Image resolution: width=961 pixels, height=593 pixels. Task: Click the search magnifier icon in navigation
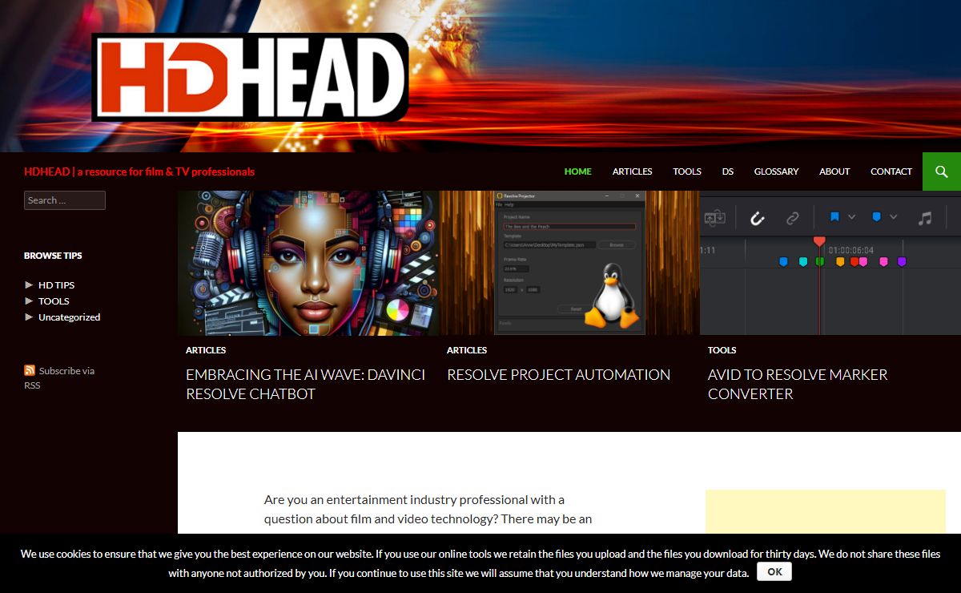942,171
